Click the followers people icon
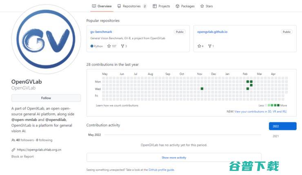Image resolution: width=302 pixels, height=175 pixels. (x=13, y=140)
